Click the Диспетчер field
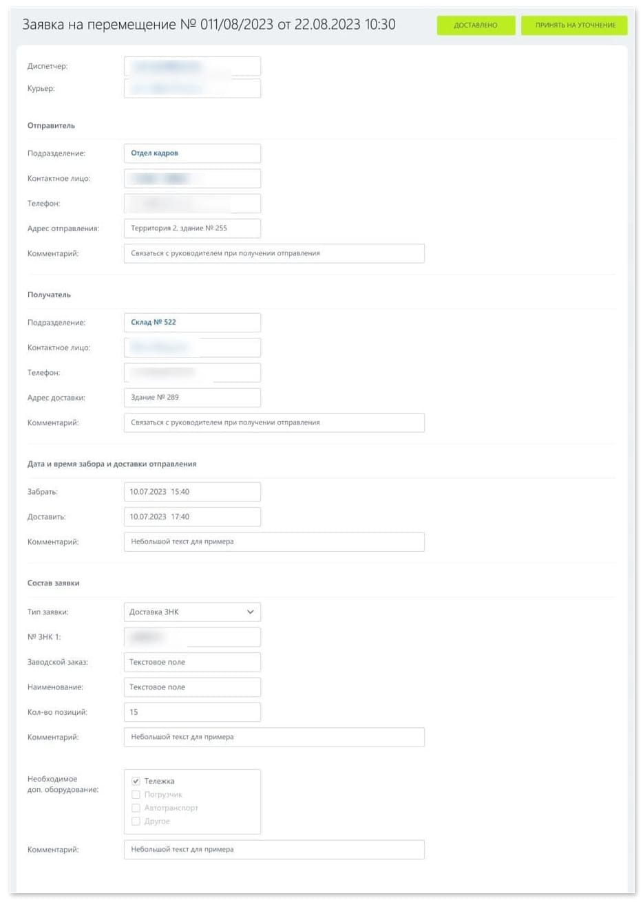643x902 pixels. 192,67
